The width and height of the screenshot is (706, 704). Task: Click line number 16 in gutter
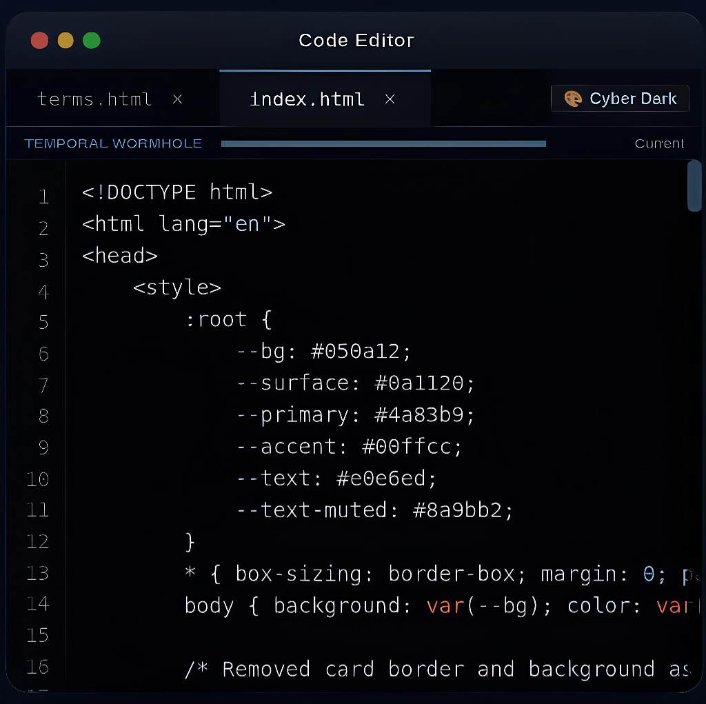point(37,667)
